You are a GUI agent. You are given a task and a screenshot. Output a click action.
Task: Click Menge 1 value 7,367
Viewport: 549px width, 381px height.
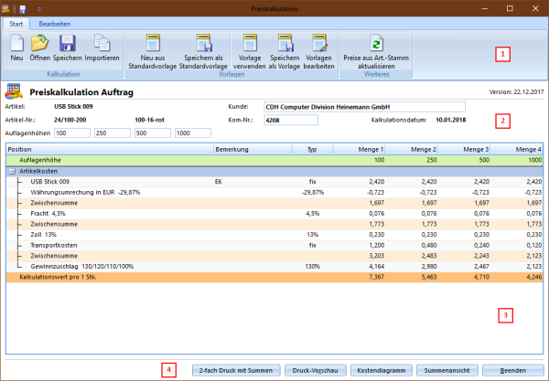click(376, 277)
